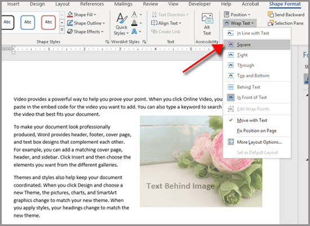Open the Shape Outline dropdown
Screen dimensions: 310x226
pos(86,23)
